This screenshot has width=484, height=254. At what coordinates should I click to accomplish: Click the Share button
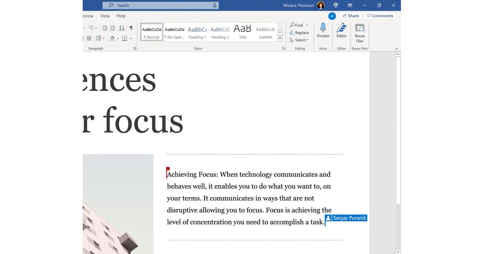(x=350, y=16)
